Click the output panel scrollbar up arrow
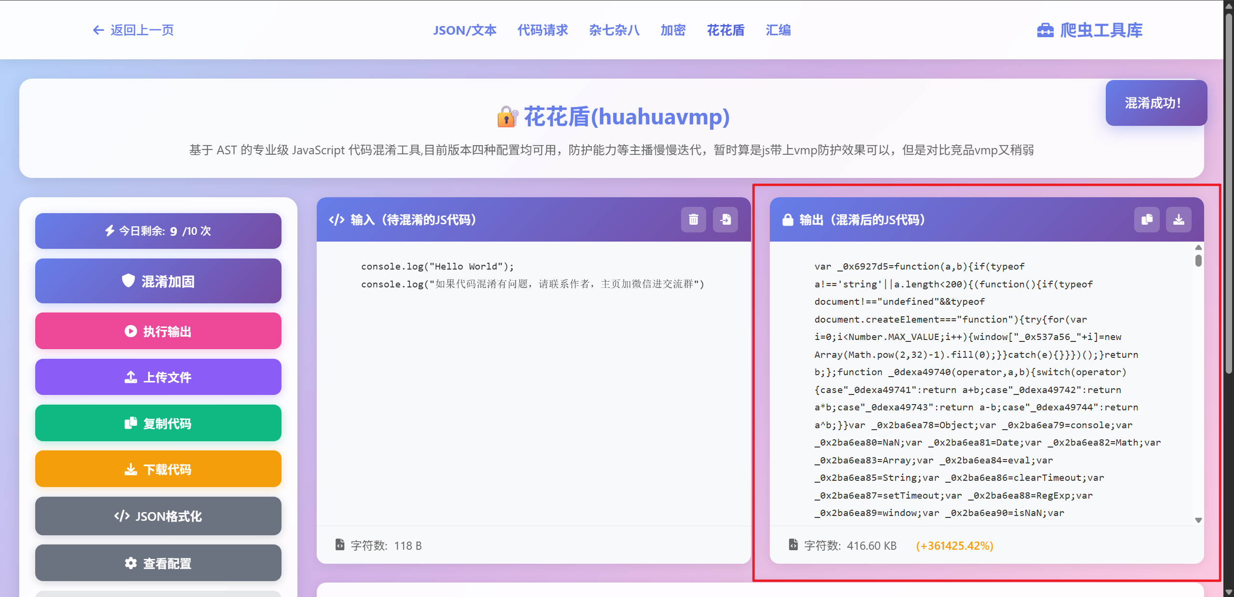Viewport: 1234px width, 597px height. [x=1198, y=247]
